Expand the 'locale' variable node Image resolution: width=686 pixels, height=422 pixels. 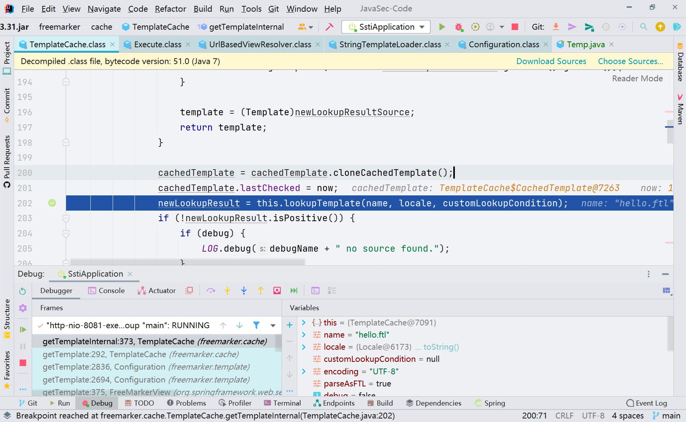[x=304, y=347]
